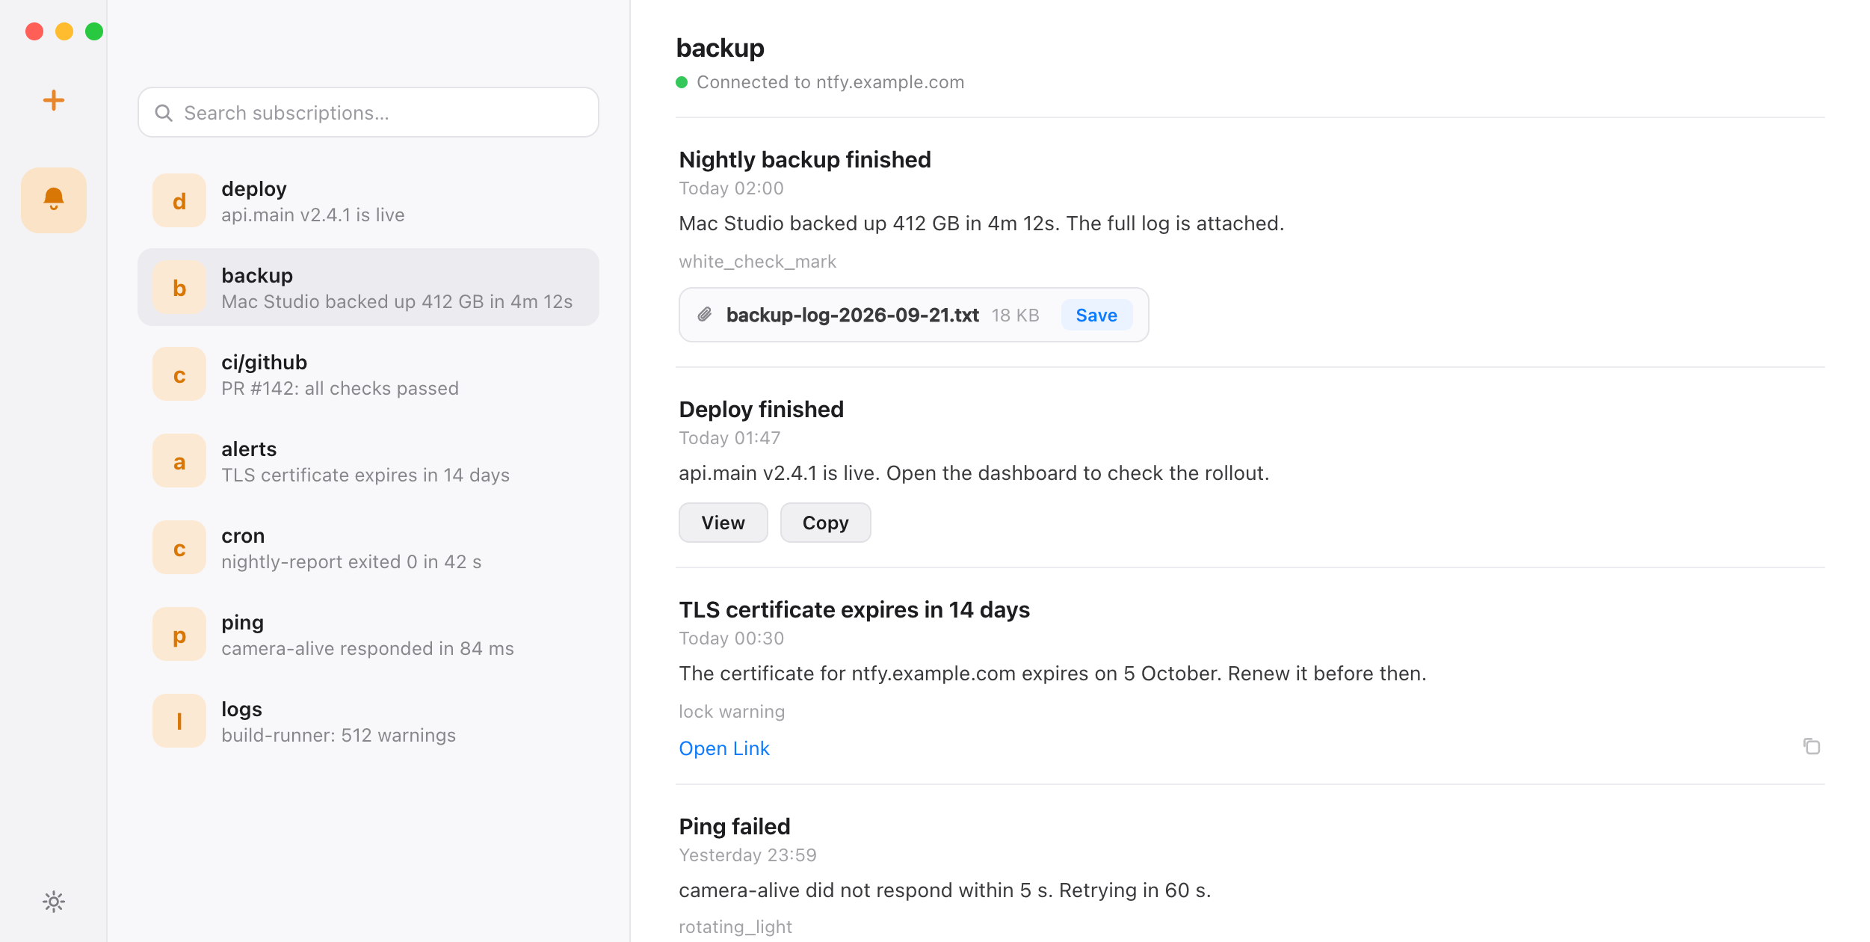This screenshot has width=1870, height=942.
Task: Save the backup-log attachment
Action: [1096, 315]
